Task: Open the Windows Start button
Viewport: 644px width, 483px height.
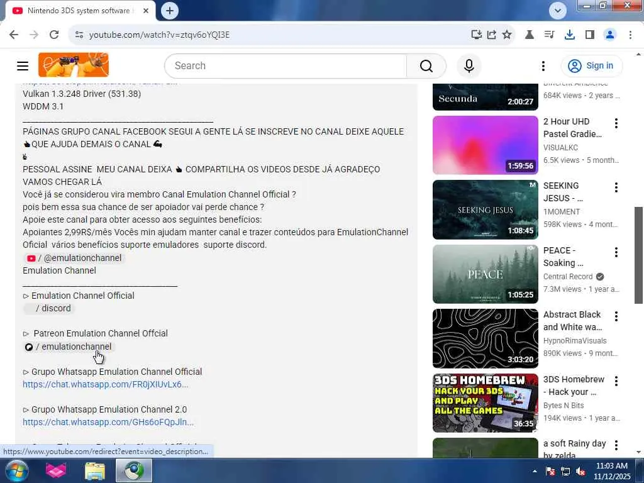Action: pos(17,470)
